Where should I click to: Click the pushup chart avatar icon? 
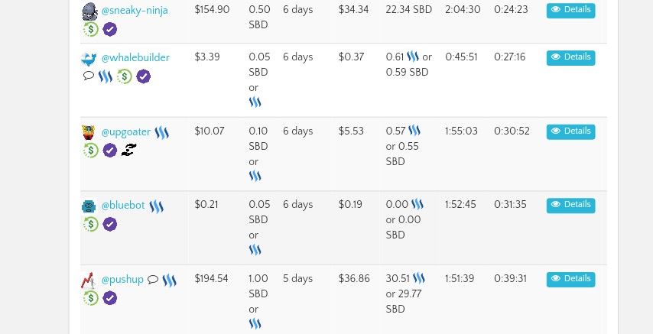(x=89, y=280)
